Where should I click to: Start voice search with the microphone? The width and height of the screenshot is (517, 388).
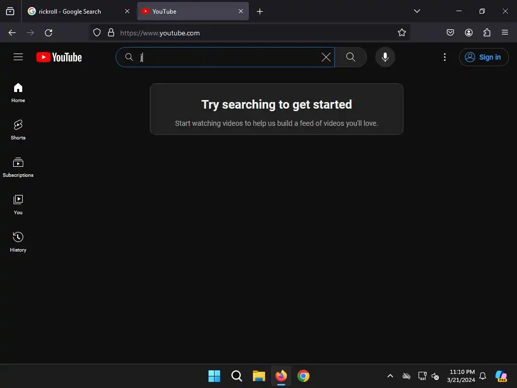(385, 57)
